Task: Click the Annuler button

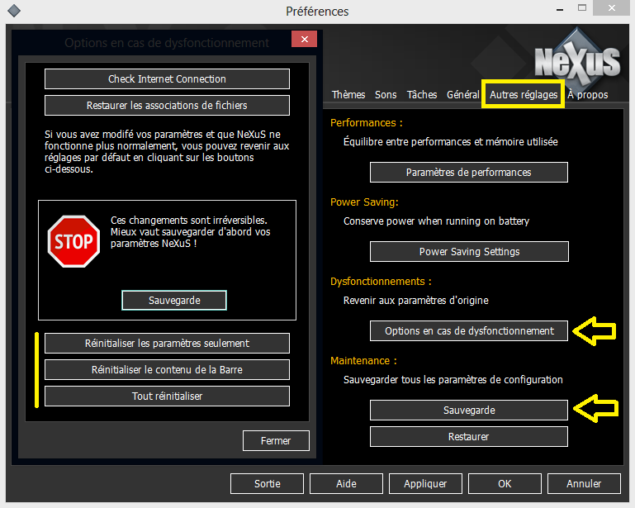Action: pos(584,484)
